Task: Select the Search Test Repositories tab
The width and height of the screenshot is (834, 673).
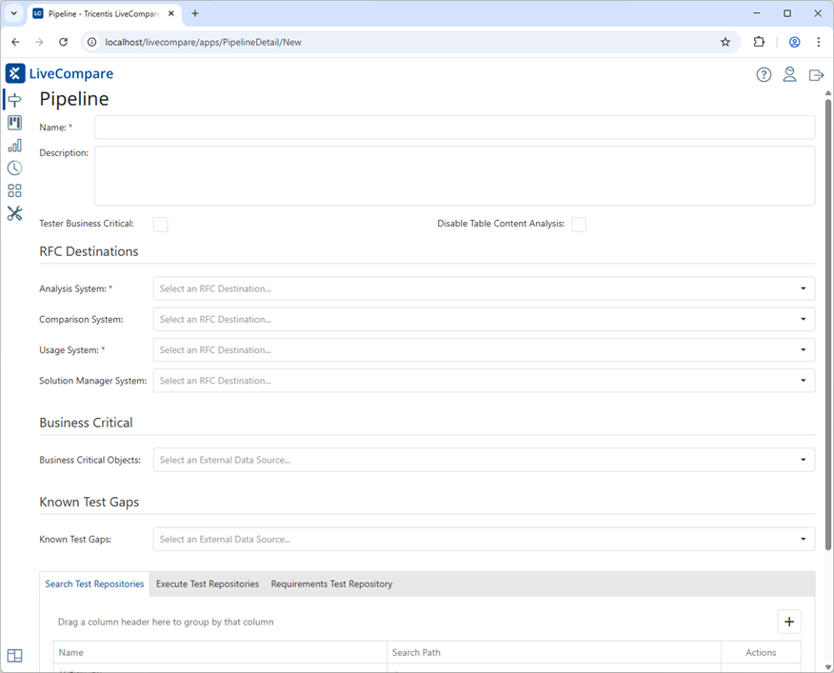Action: (x=94, y=584)
